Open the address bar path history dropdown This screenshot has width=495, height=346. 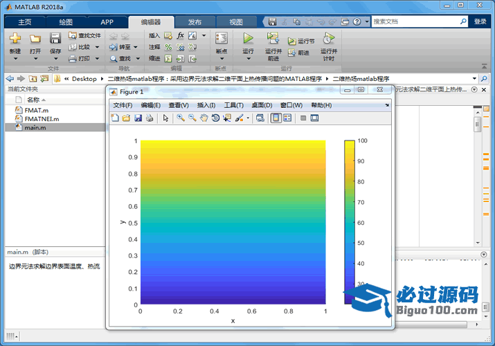[x=474, y=78]
